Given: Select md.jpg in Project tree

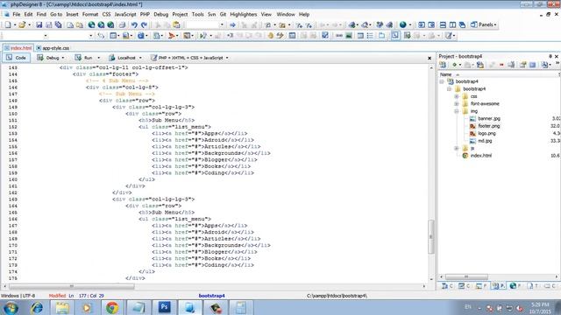Looking at the screenshot, I should tap(485, 141).
